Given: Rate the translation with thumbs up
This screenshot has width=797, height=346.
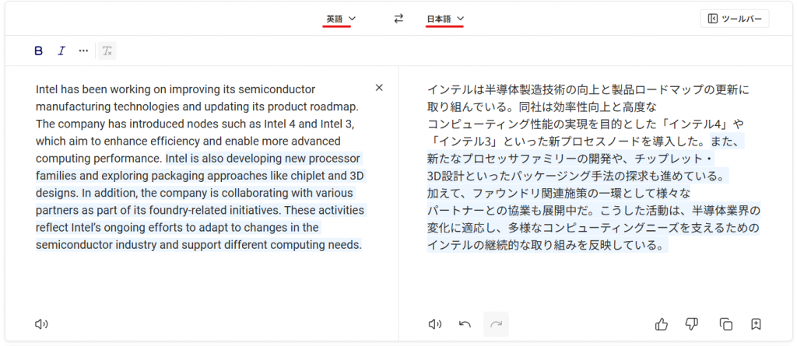Looking at the screenshot, I should click(x=662, y=324).
